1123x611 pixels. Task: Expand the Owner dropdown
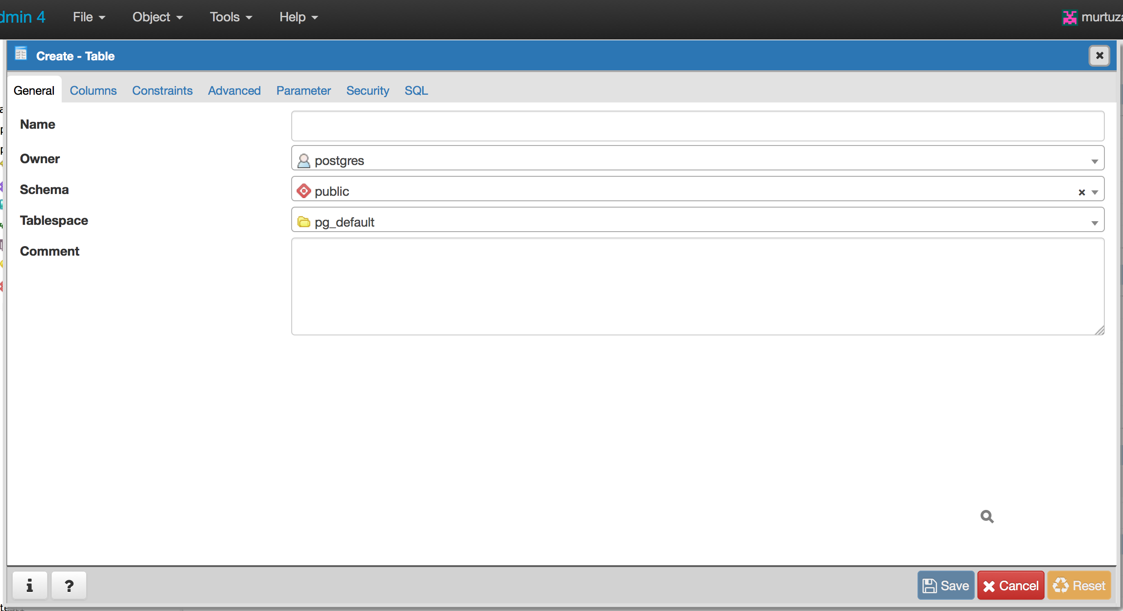[1094, 161]
